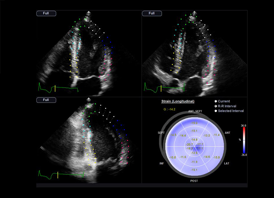274x198 pixels.
Task: Click the % unit label beside the color scale
Action: (x=240, y=140)
